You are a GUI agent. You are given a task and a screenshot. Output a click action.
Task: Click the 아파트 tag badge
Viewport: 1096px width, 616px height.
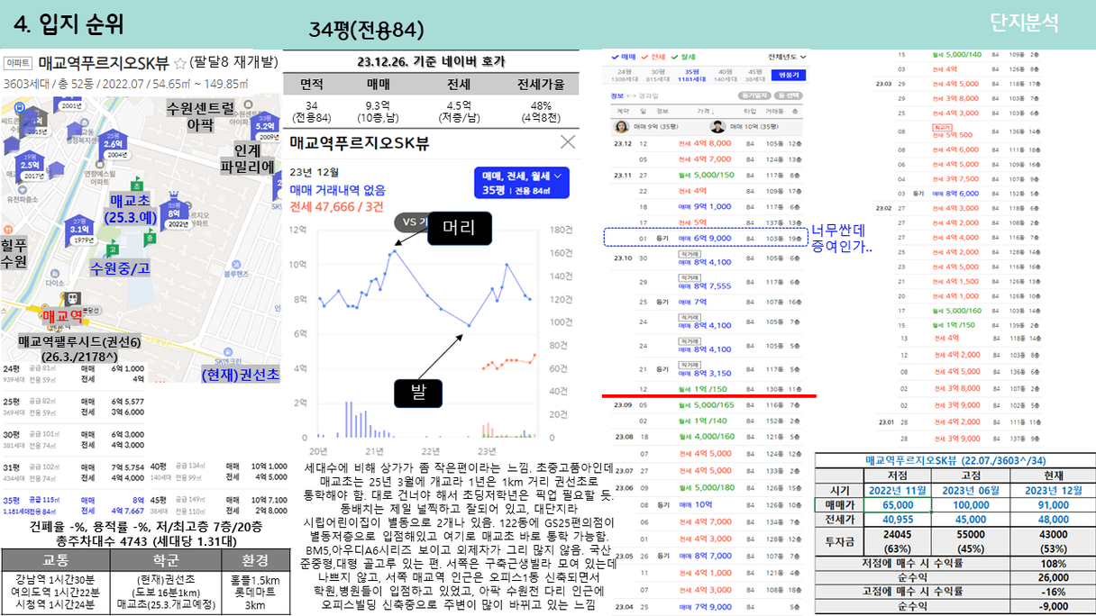point(17,63)
